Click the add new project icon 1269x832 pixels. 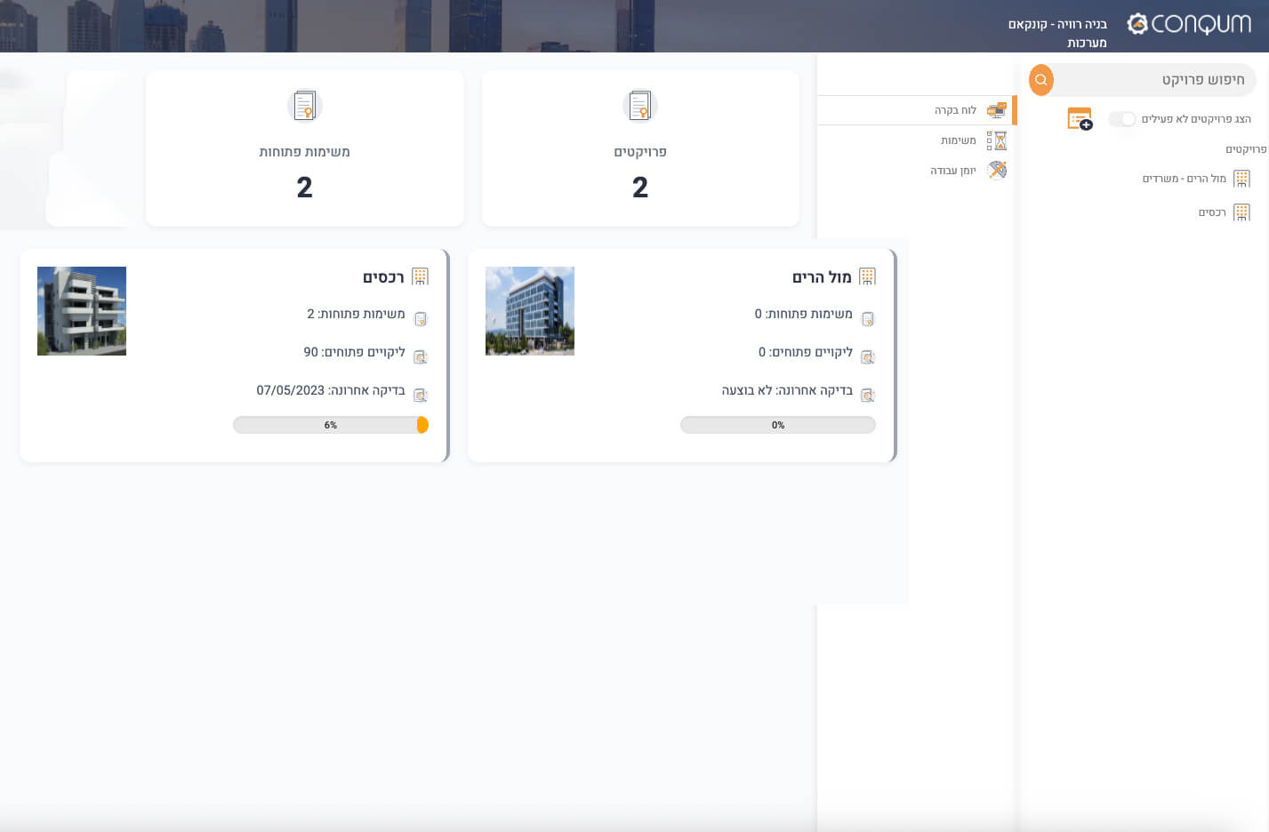tap(1080, 119)
